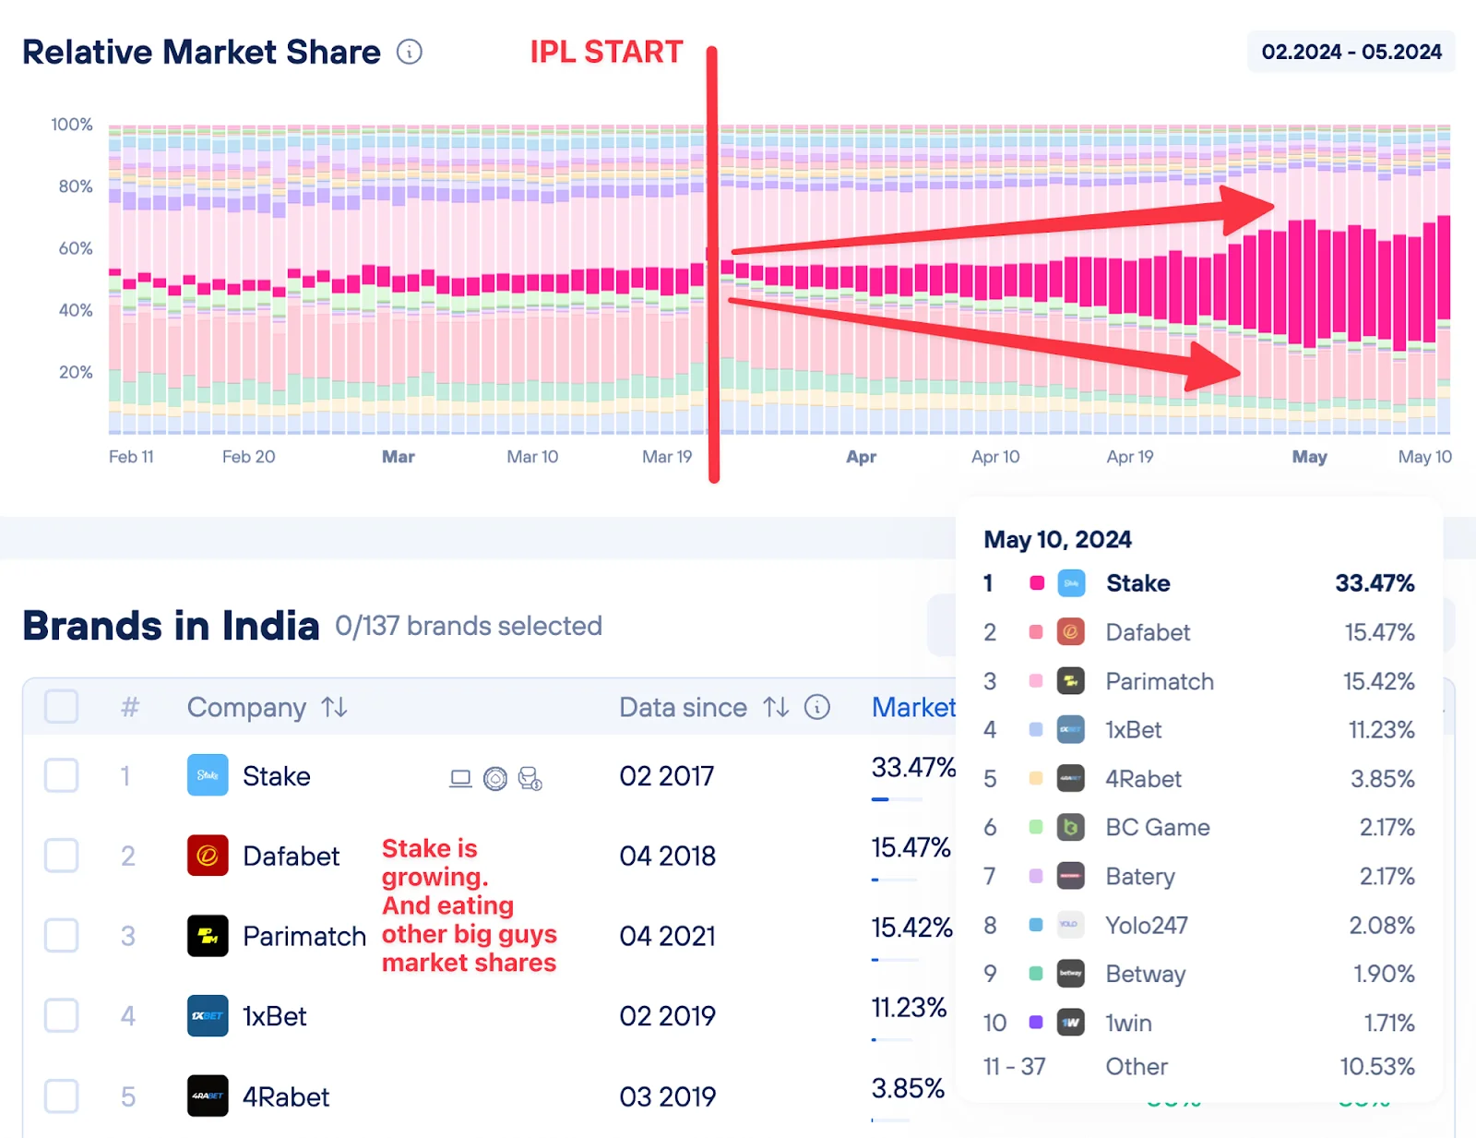
Task: Click the pink Stake color swatch in tooltip
Action: pos(1036,583)
